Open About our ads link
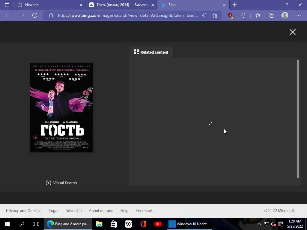This screenshot has width=307, height=230. (101, 211)
